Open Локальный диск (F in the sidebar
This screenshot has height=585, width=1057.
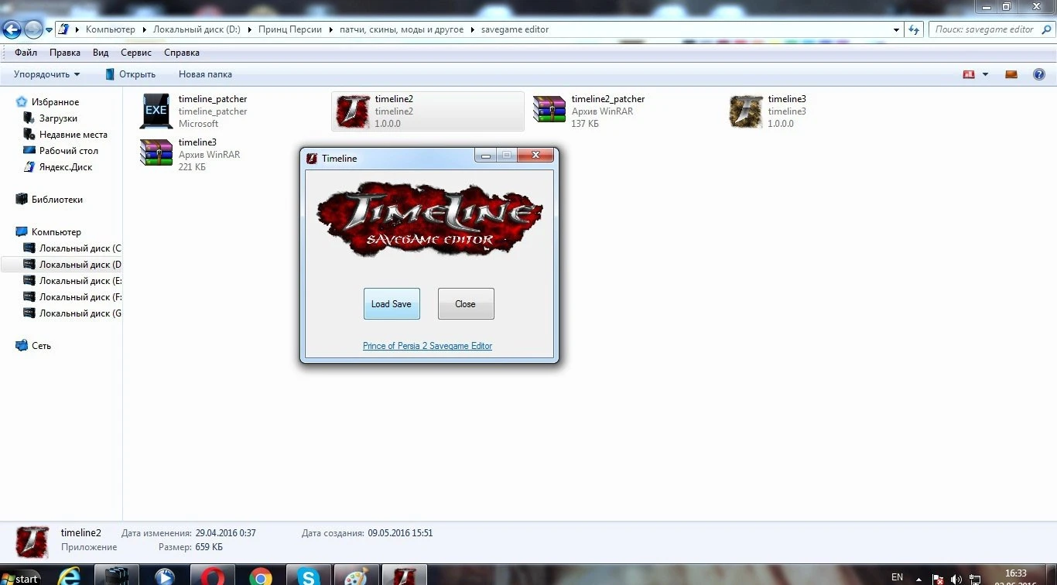[x=72, y=297]
